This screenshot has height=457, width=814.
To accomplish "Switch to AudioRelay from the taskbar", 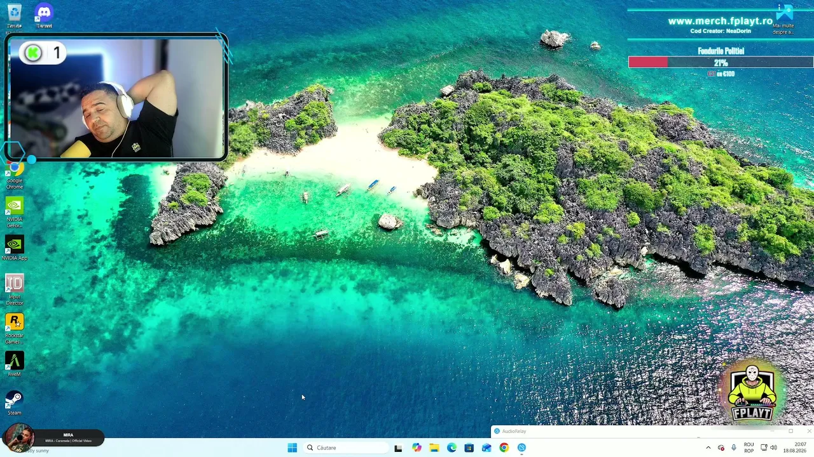I will [x=521, y=447].
